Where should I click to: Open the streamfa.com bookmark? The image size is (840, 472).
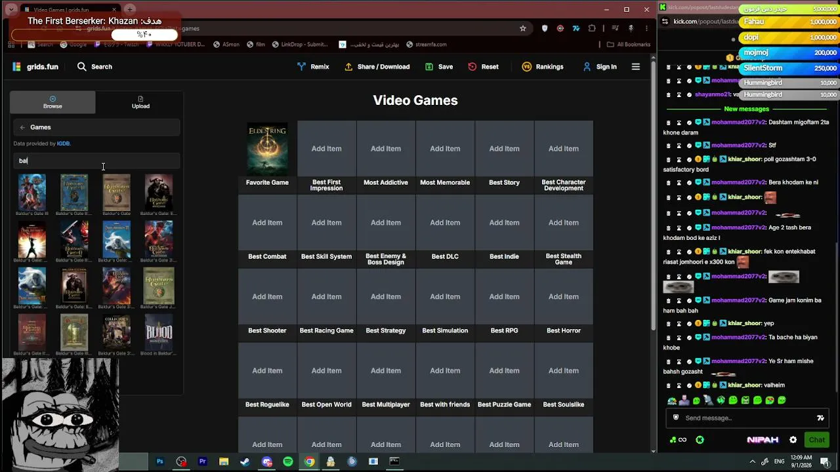coord(426,45)
